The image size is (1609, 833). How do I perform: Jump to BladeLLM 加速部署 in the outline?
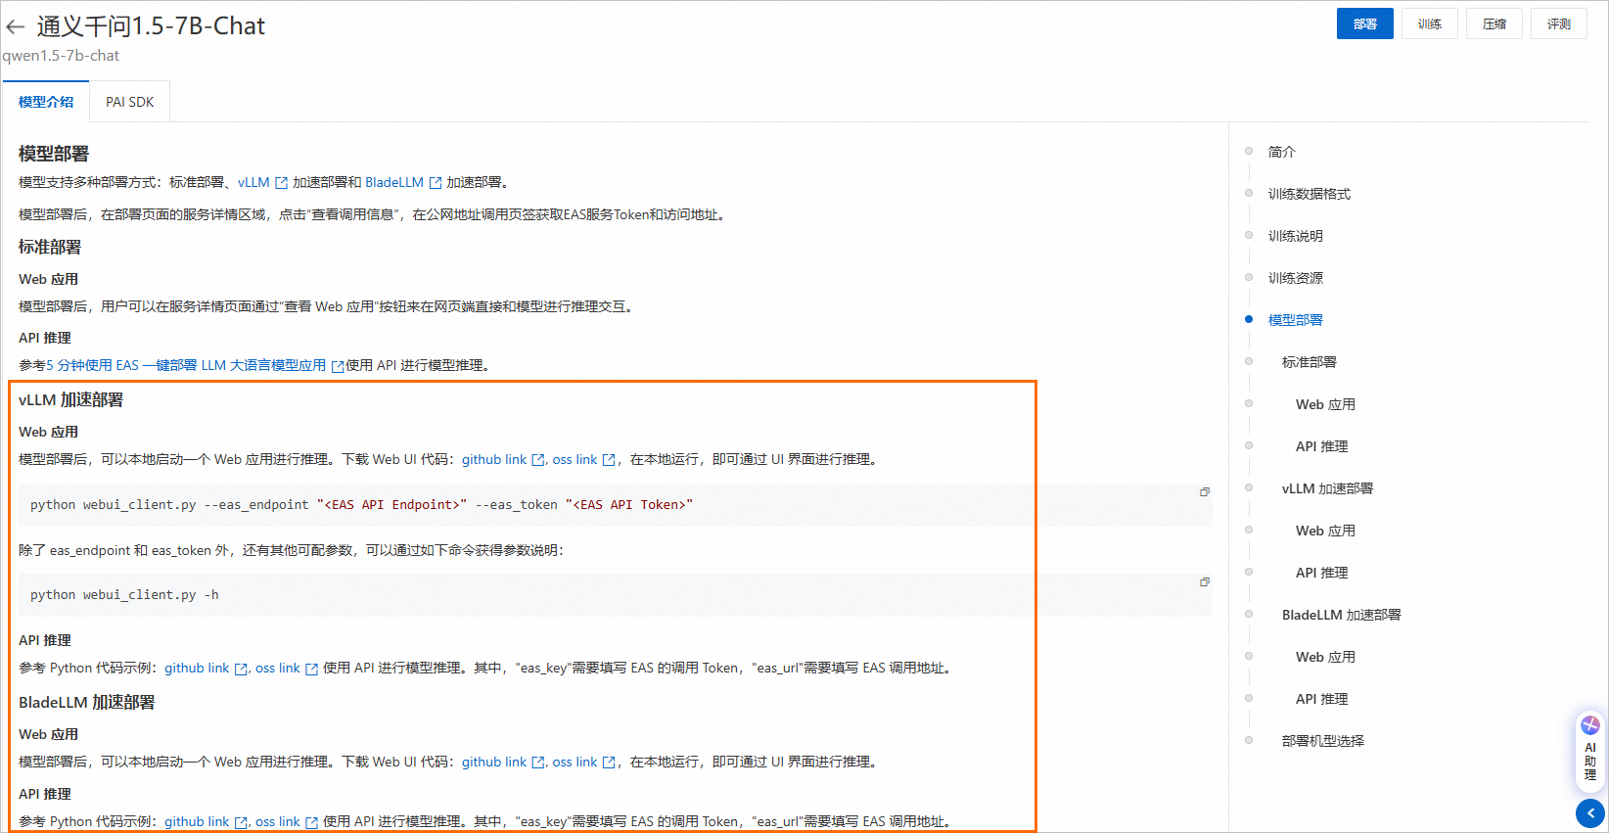(1341, 615)
